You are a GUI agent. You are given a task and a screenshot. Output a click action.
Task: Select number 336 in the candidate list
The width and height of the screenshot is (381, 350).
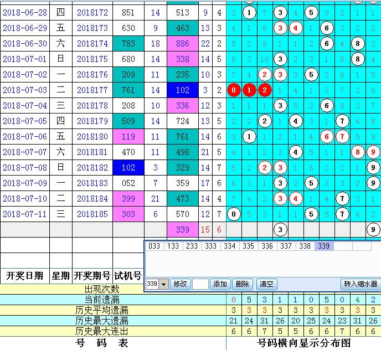[267, 246]
